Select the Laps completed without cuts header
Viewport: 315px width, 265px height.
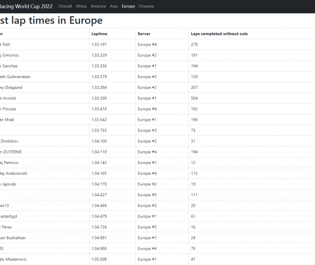tap(219, 34)
